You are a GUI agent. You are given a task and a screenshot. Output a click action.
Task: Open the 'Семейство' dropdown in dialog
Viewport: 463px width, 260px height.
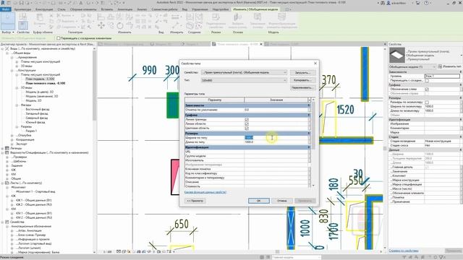tap(244, 72)
